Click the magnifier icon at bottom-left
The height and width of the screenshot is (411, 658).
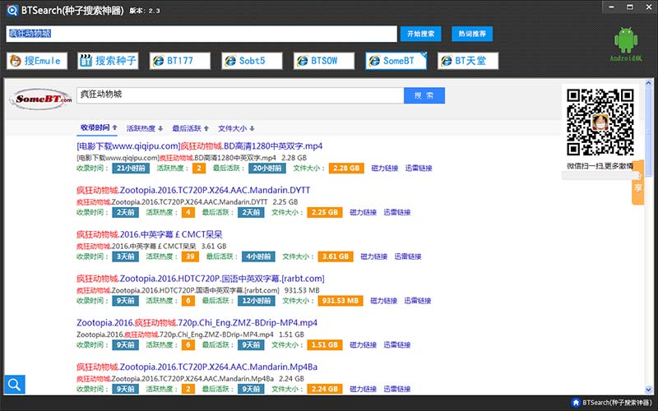coord(15,384)
